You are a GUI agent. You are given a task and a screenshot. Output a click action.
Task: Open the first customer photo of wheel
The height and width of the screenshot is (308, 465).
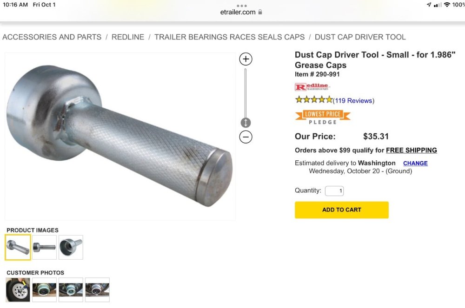click(x=18, y=289)
